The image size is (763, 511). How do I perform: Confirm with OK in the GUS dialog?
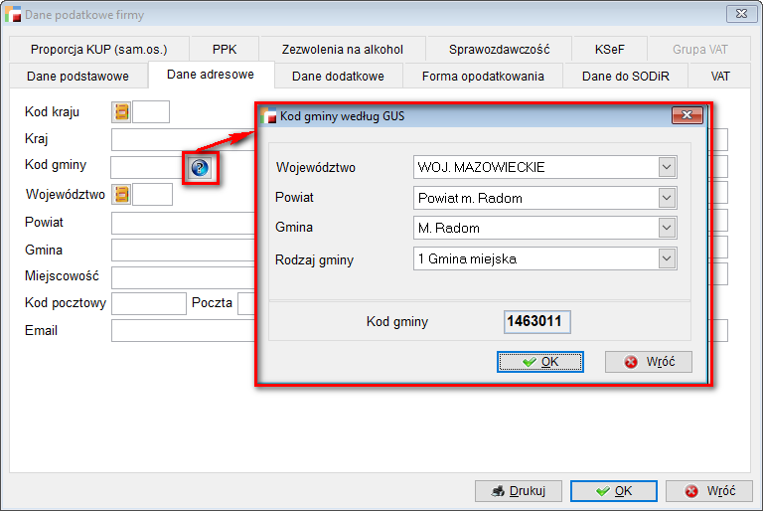coord(539,362)
